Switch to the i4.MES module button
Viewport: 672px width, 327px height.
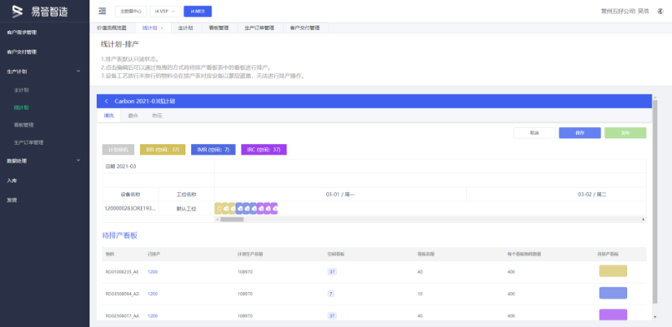point(198,11)
